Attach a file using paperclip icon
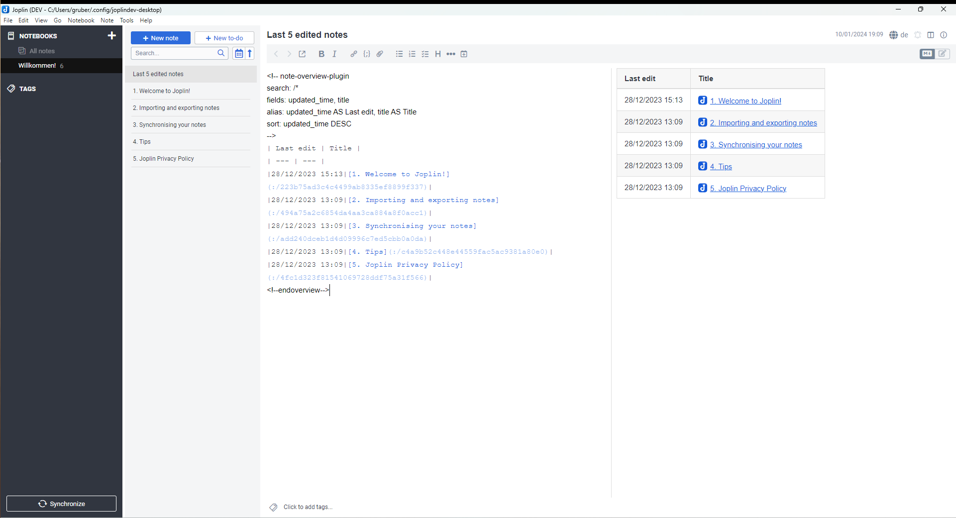Viewport: 956px width, 518px height. click(380, 54)
